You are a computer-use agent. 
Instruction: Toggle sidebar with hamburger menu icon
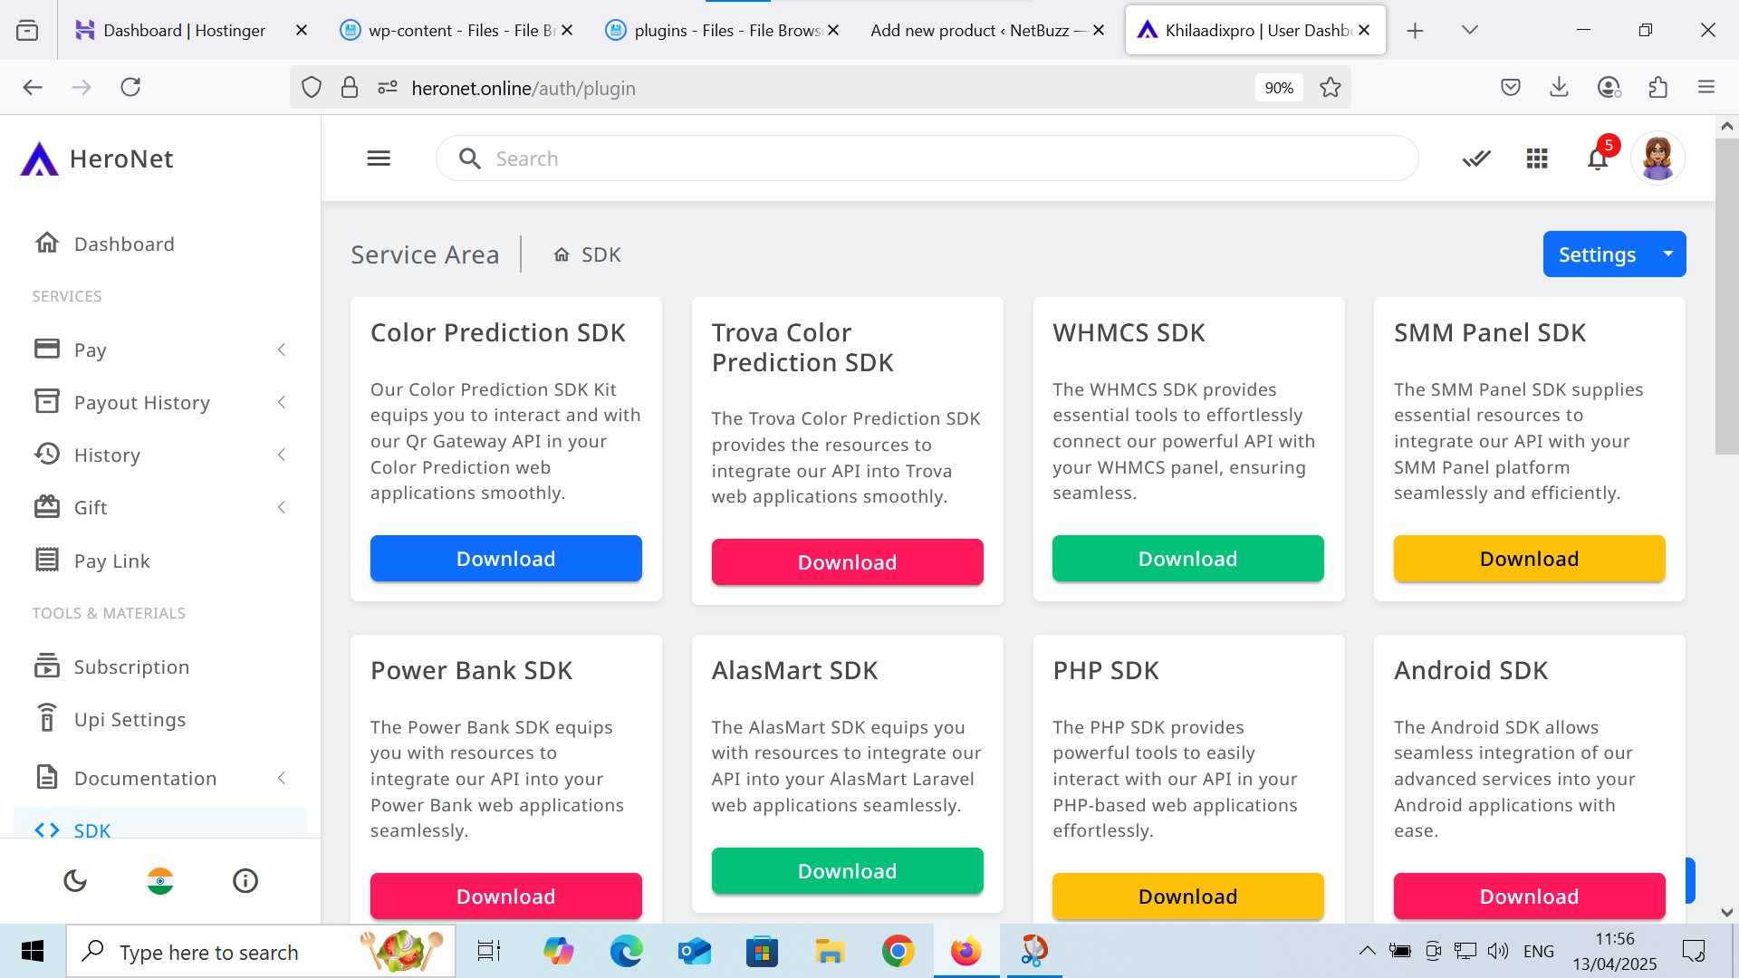pyautogui.click(x=379, y=158)
